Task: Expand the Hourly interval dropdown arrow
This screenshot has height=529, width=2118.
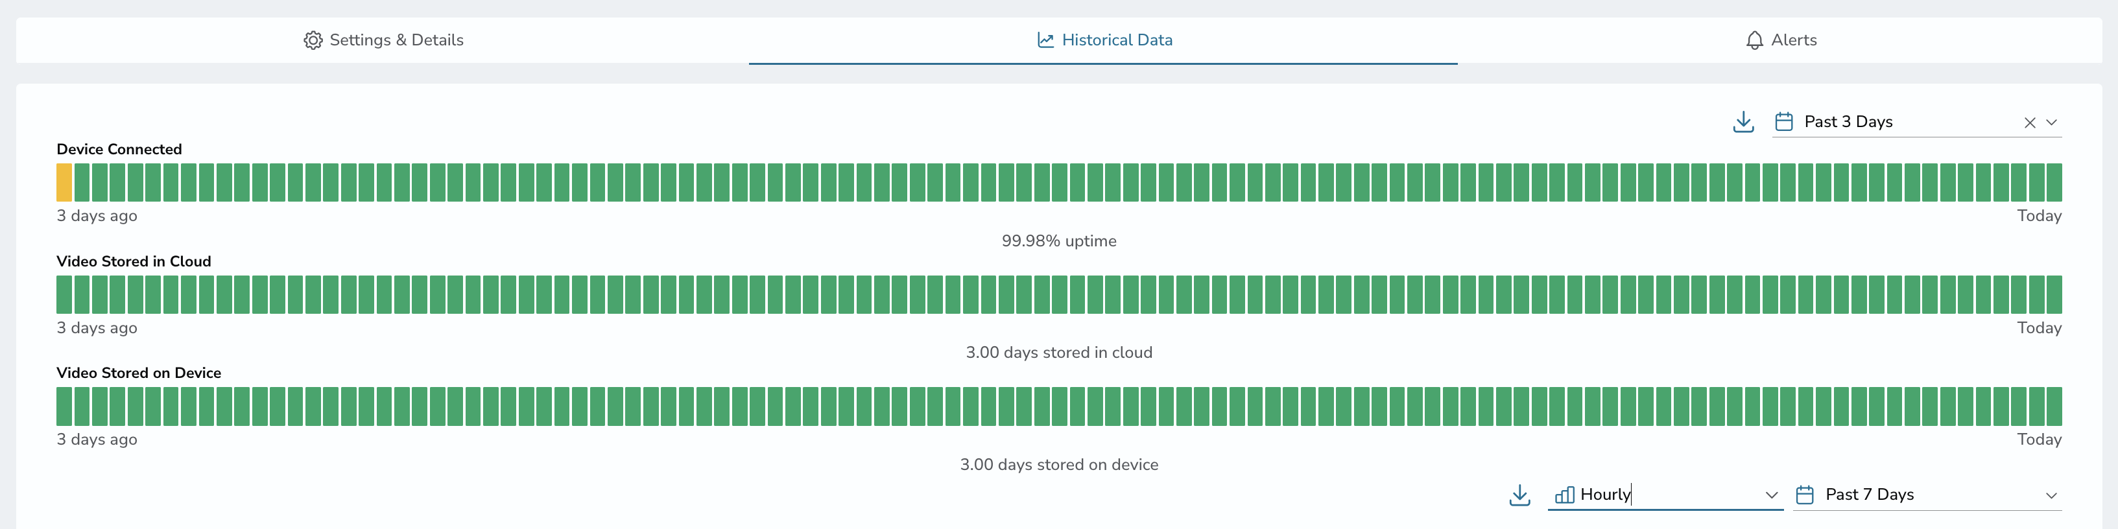Action: (x=1771, y=495)
